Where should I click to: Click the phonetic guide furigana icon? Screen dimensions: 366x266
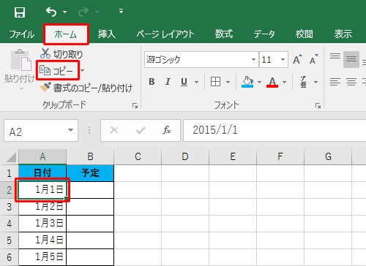point(304,82)
